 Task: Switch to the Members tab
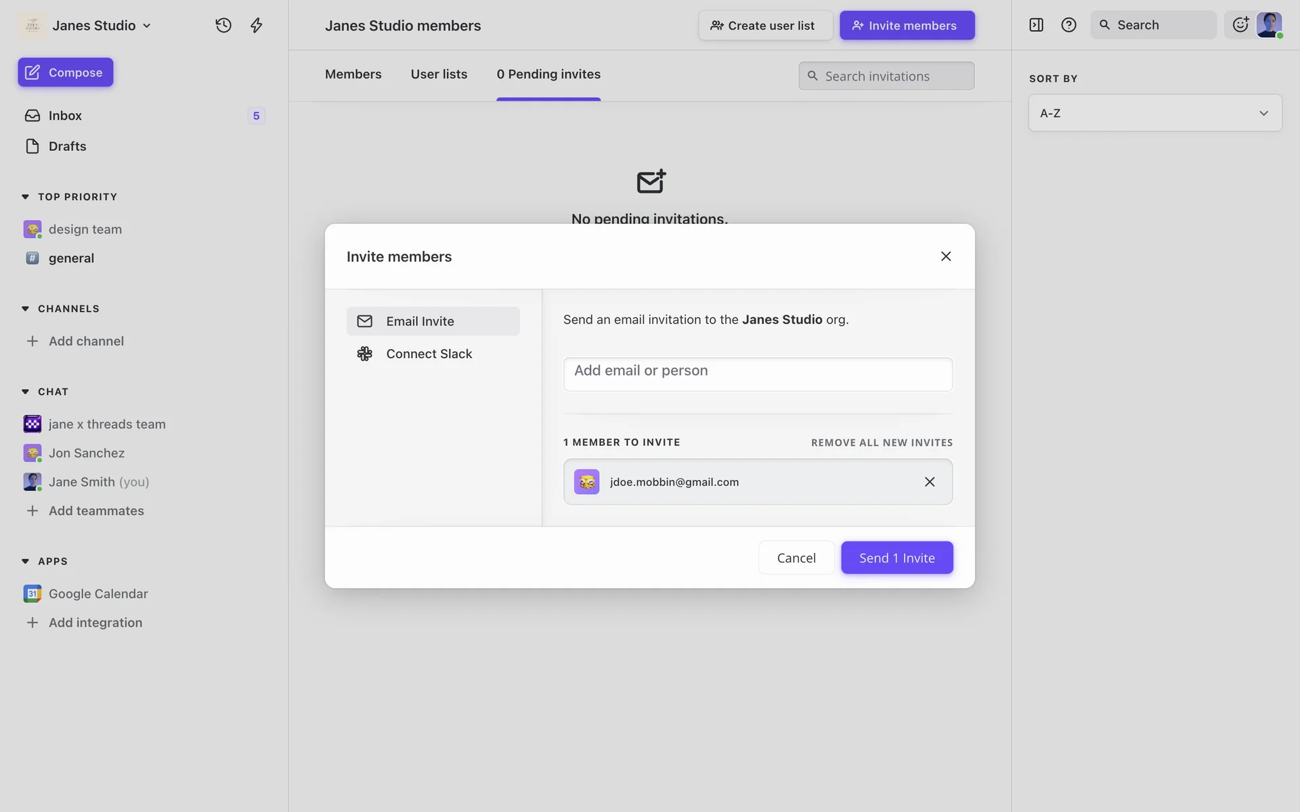pos(353,74)
